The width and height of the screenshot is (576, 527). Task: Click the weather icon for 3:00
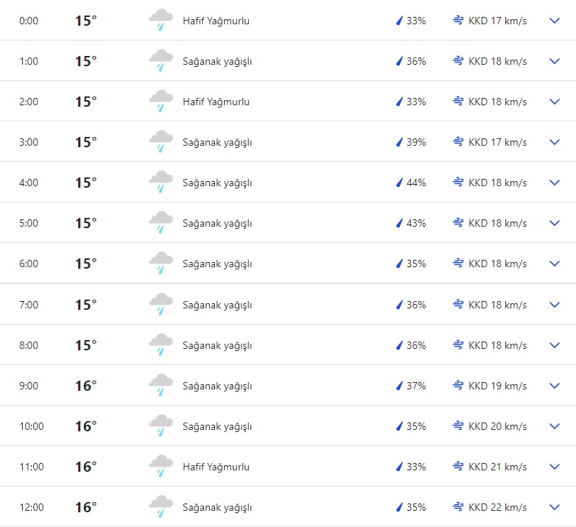click(x=161, y=142)
